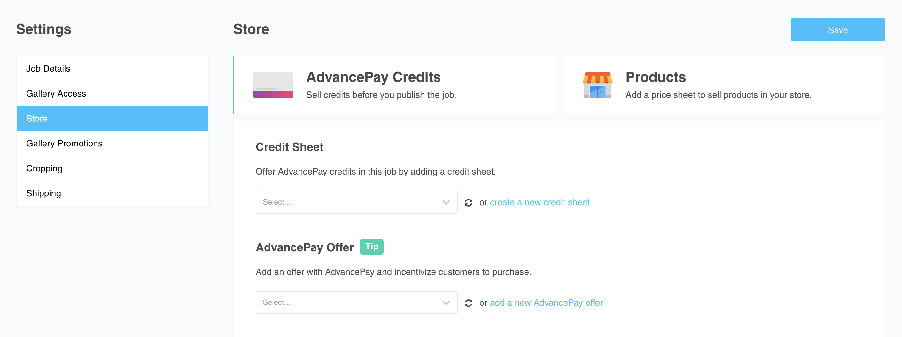The height and width of the screenshot is (337, 902).
Task: Select Job Details in the sidebar
Action: [x=48, y=69]
